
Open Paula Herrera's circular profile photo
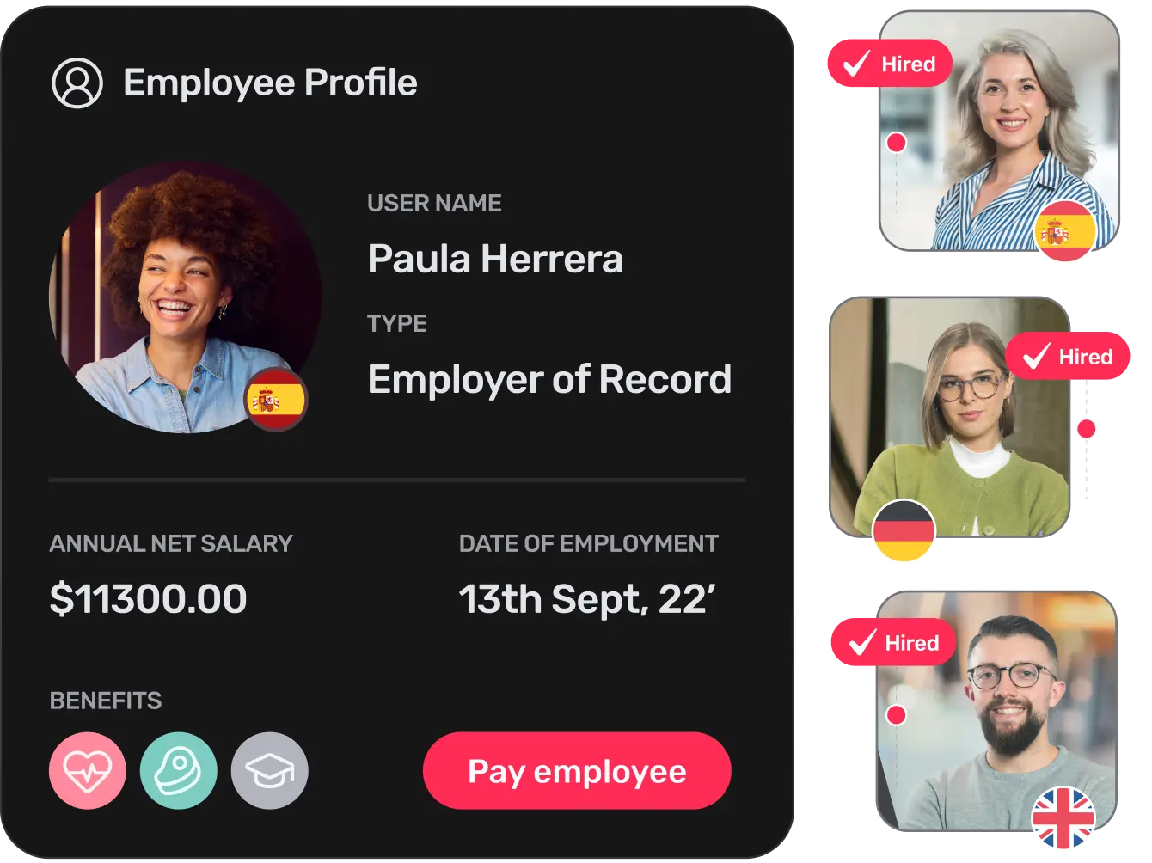click(186, 297)
